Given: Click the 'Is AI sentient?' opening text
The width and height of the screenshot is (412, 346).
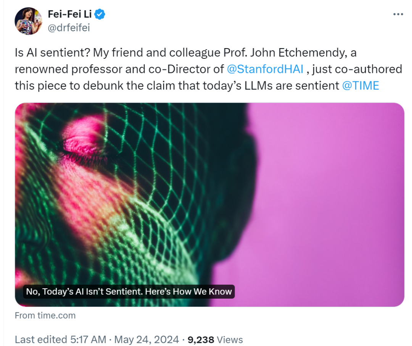Looking at the screenshot, I should point(53,53).
